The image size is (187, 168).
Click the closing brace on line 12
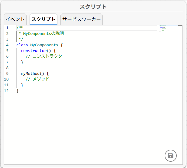[x=18, y=91]
